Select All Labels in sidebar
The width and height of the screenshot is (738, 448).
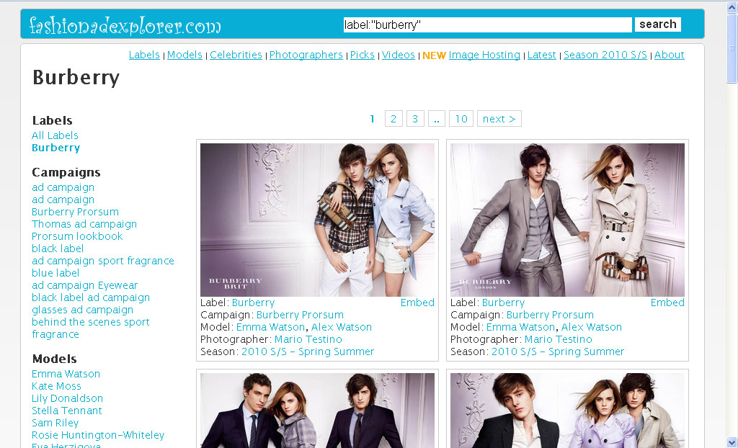55,135
